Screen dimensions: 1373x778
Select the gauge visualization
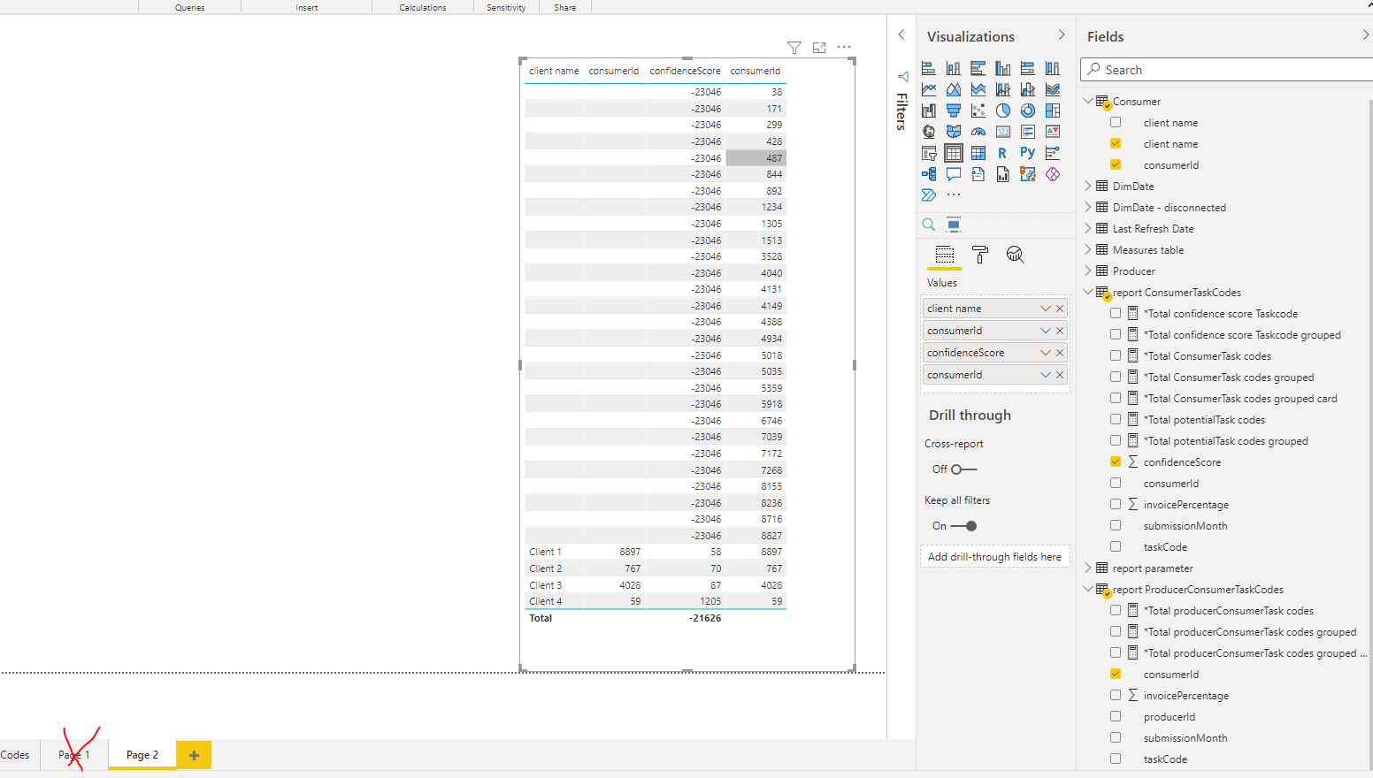point(978,132)
